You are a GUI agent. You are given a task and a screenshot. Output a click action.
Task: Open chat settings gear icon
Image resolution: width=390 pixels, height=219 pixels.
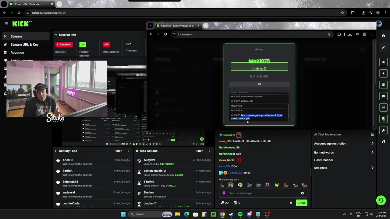pyautogui.click(x=291, y=203)
